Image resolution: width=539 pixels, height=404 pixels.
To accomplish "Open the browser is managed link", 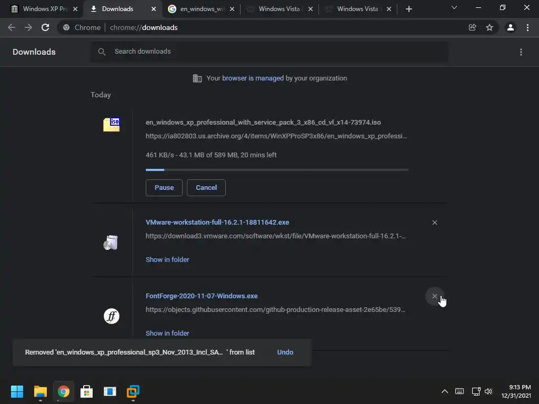I will coord(253,78).
